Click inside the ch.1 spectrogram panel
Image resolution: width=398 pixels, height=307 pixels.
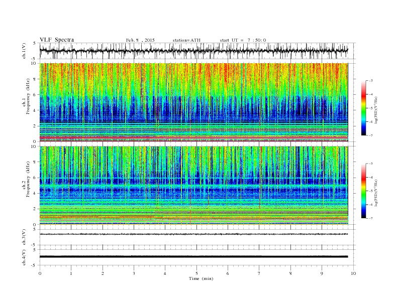click(x=193, y=102)
